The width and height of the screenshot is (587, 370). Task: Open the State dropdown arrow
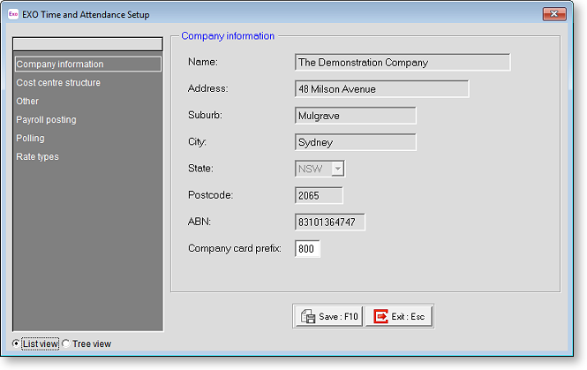[337, 168]
